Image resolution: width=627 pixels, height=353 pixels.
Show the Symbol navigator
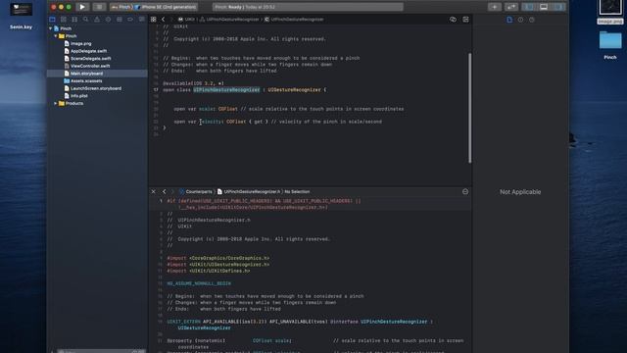coord(74,20)
